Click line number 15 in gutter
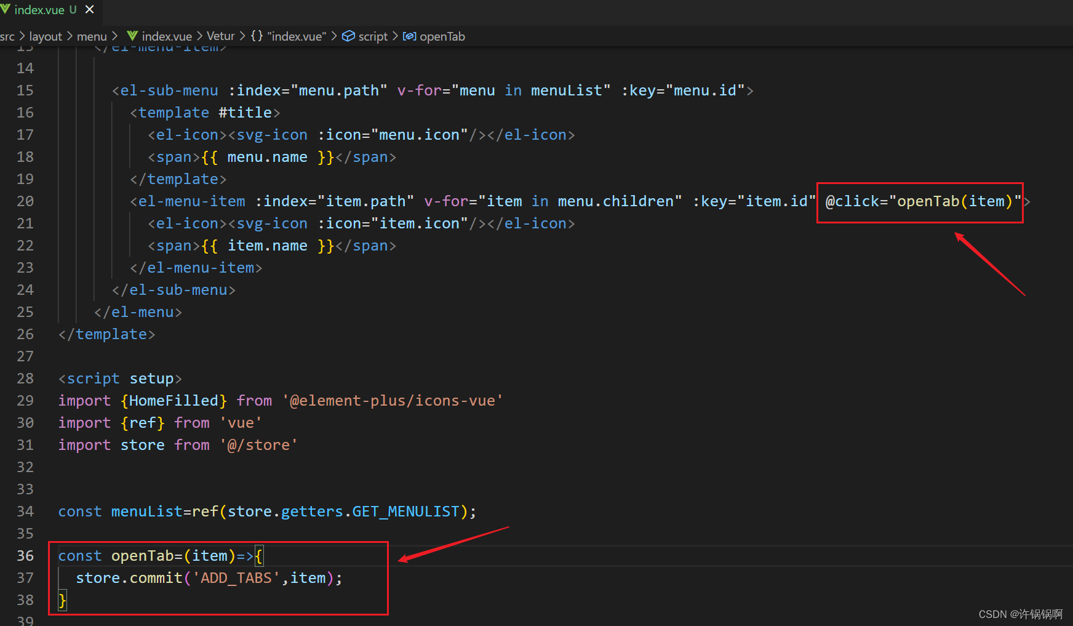 (x=25, y=90)
